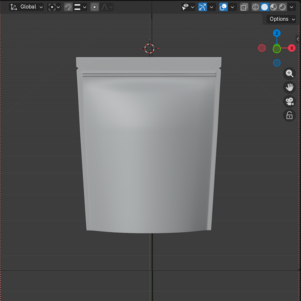Click the Z axis on navigation gizmo
Screen dimensions: 301x301
click(277, 33)
